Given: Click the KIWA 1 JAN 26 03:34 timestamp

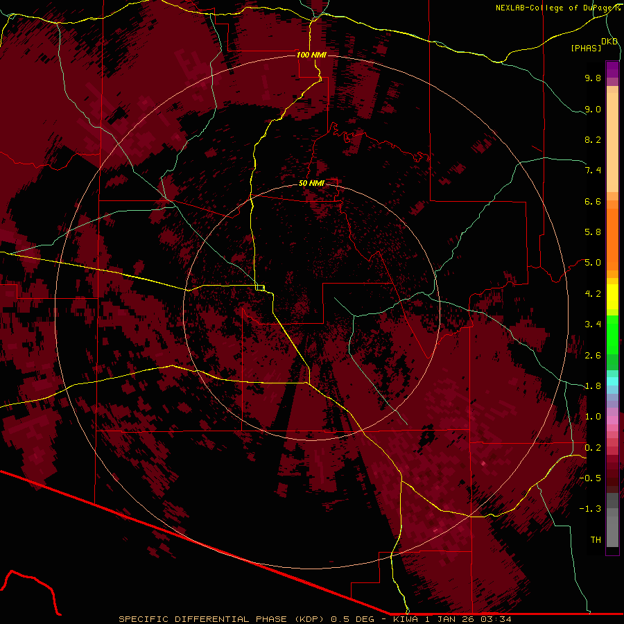Looking at the screenshot, I should [452, 619].
